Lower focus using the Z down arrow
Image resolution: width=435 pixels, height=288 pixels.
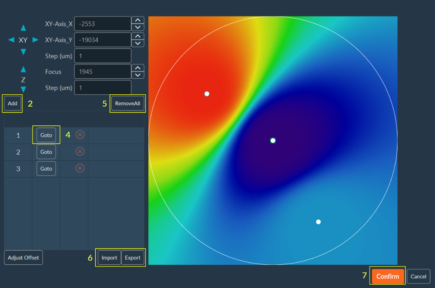pos(23,89)
